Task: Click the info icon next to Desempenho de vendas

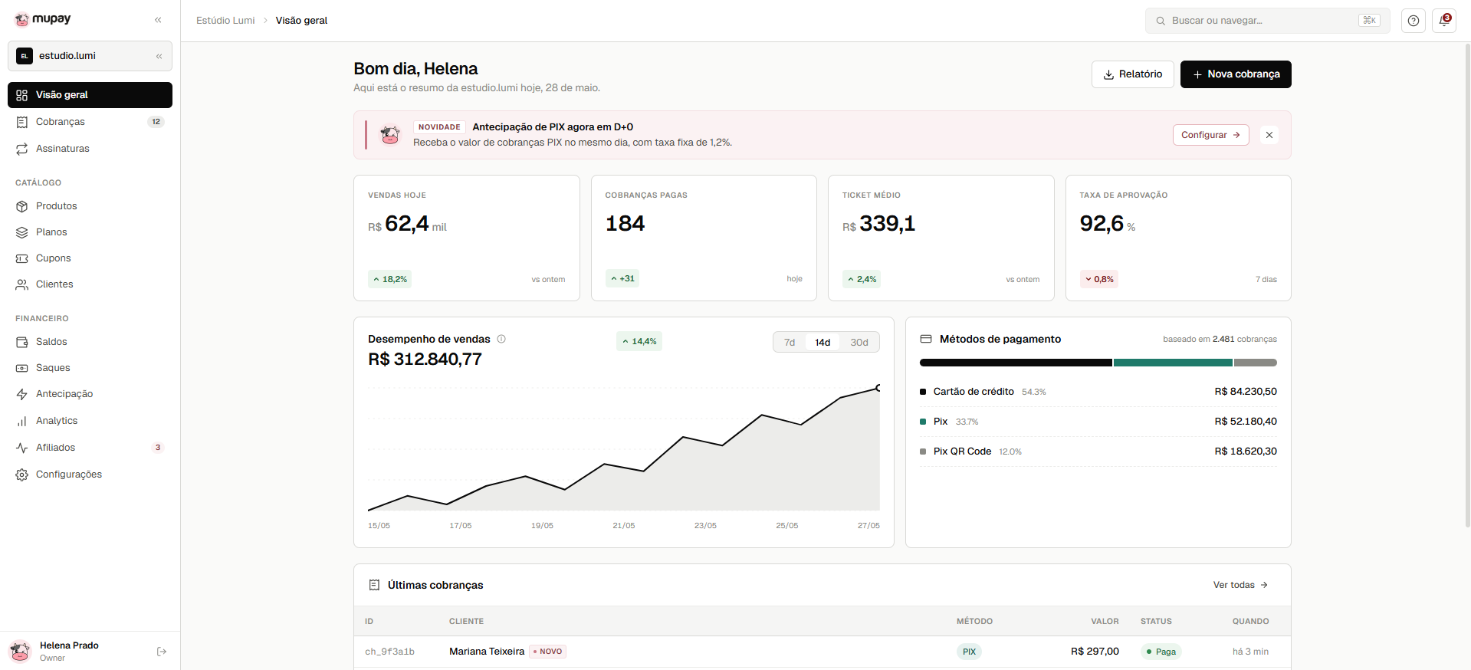Action: (x=501, y=339)
